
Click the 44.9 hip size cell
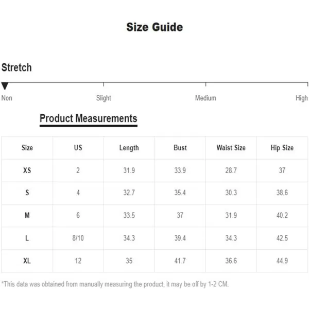coord(282,261)
